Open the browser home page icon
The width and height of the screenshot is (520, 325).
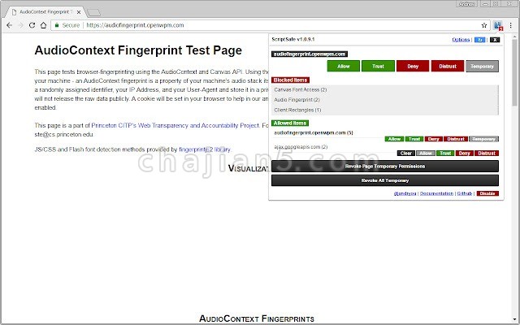[43, 25]
